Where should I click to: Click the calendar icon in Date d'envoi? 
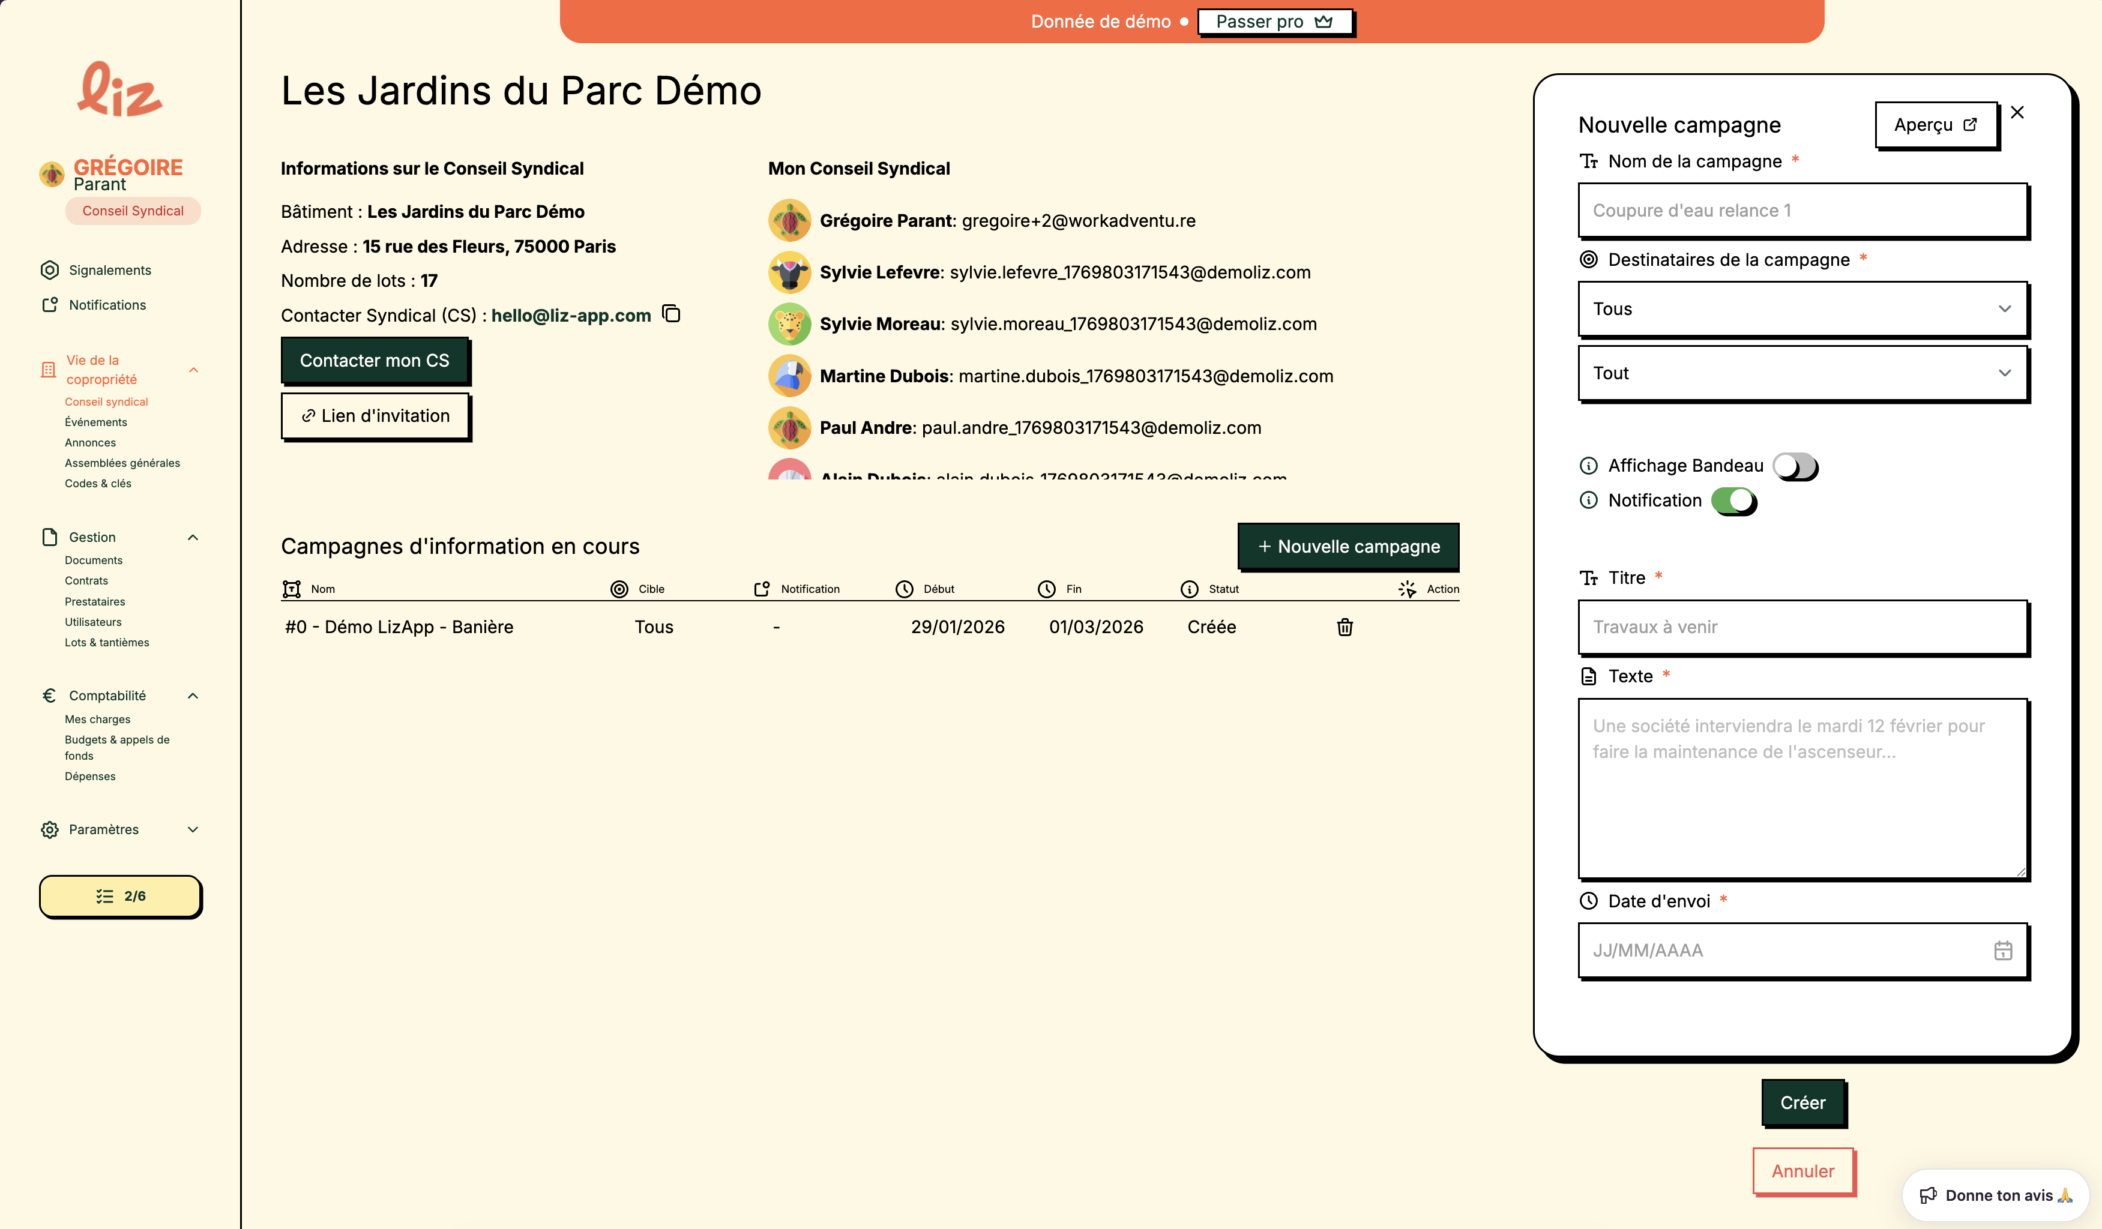[2004, 951]
